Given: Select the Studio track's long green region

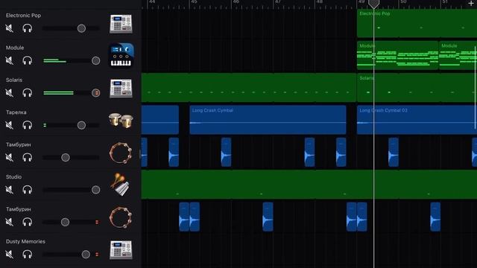Looking at the screenshot, I should [309, 185].
